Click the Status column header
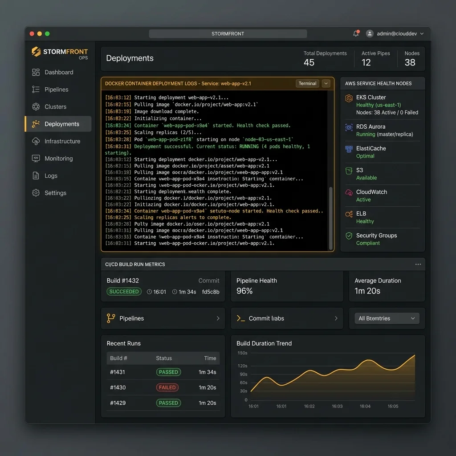 pos(164,358)
